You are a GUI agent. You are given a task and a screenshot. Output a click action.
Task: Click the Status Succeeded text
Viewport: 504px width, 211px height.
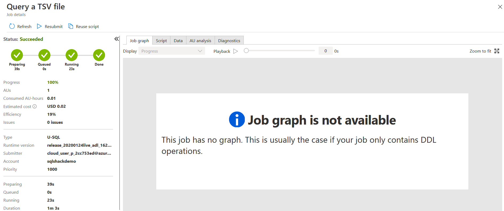[31, 39]
